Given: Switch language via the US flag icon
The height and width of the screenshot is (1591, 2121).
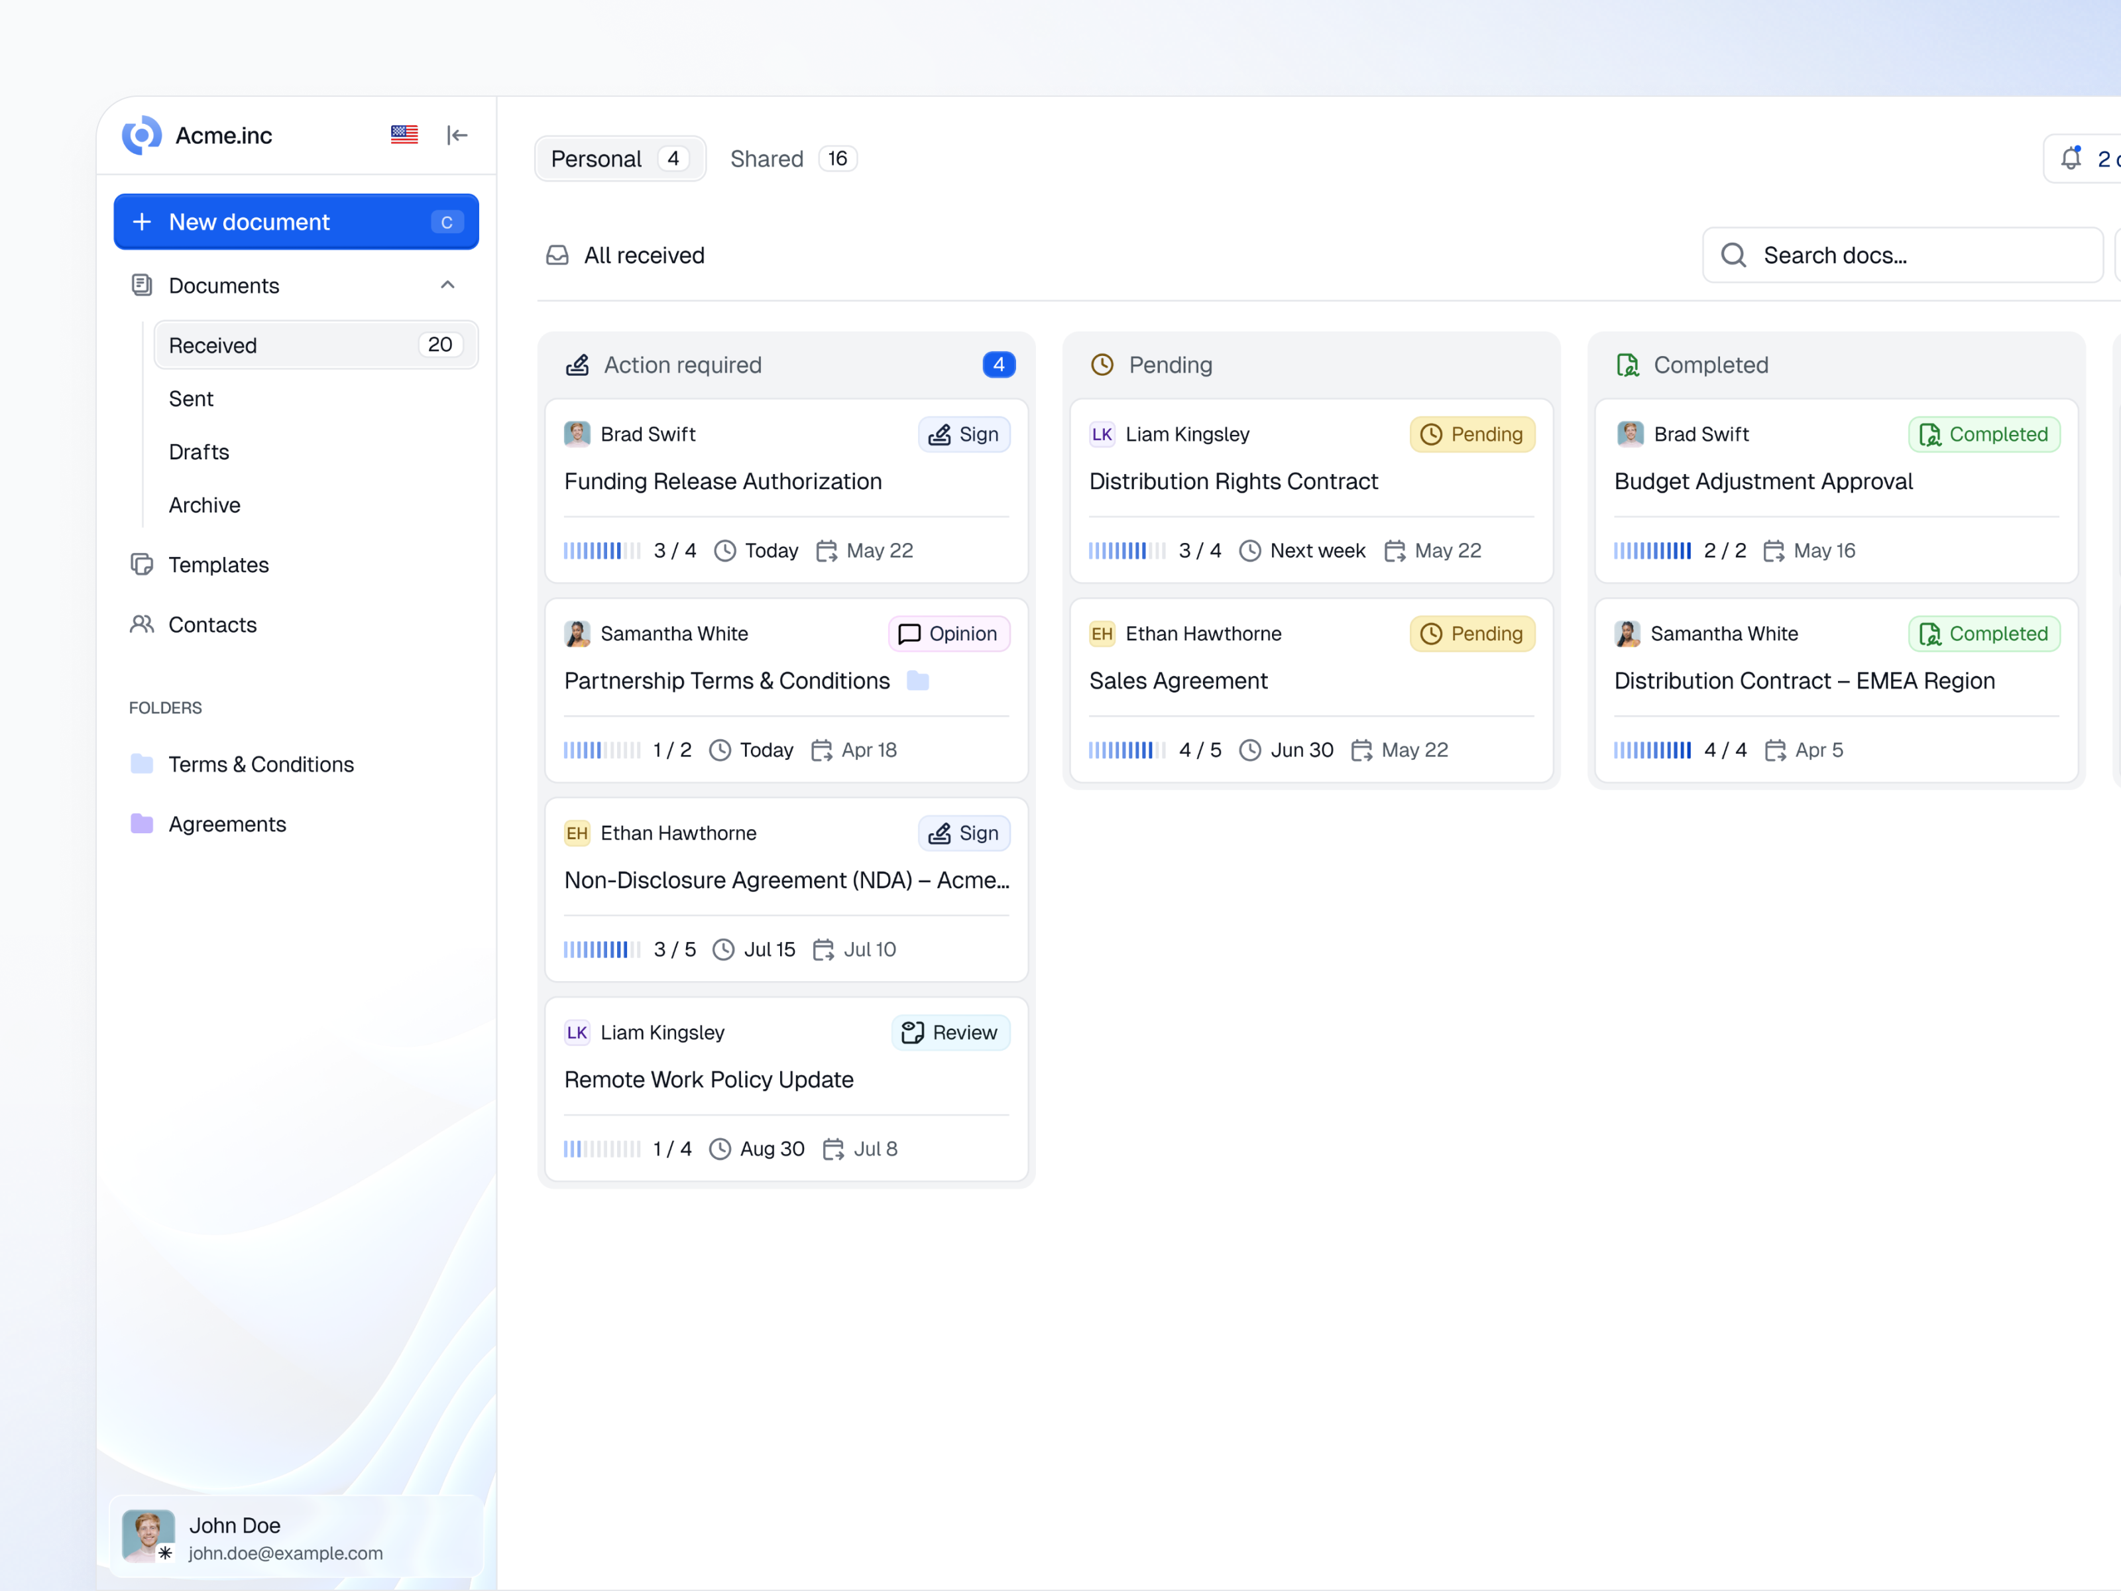Looking at the screenshot, I should coord(404,135).
